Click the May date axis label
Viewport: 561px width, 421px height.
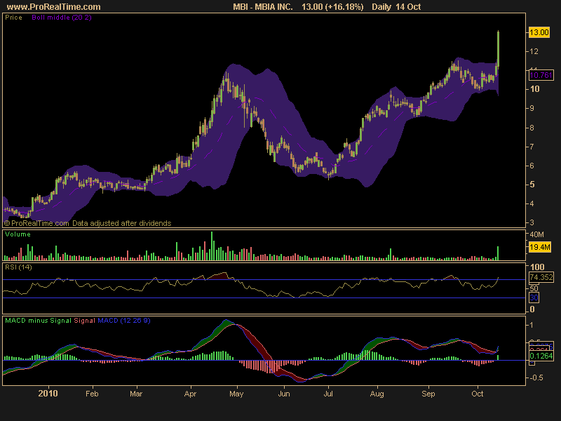pos(236,394)
